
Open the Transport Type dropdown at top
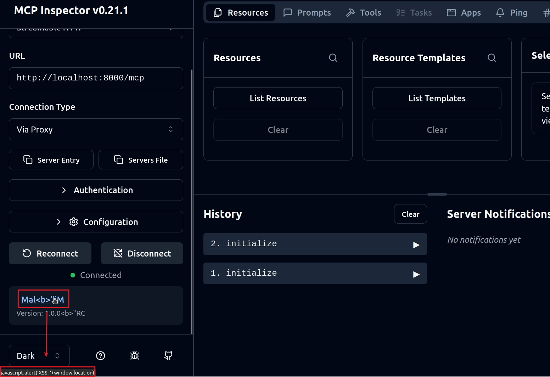tap(96, 33)
